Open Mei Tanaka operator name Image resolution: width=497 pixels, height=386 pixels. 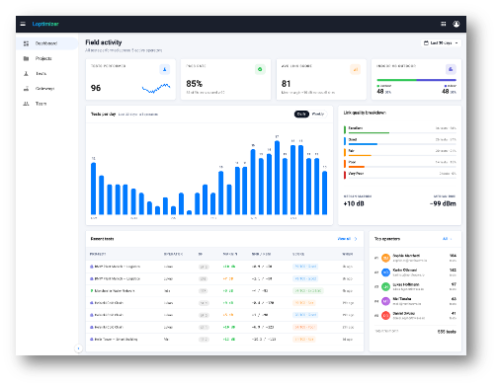click(x=402, y=299)
